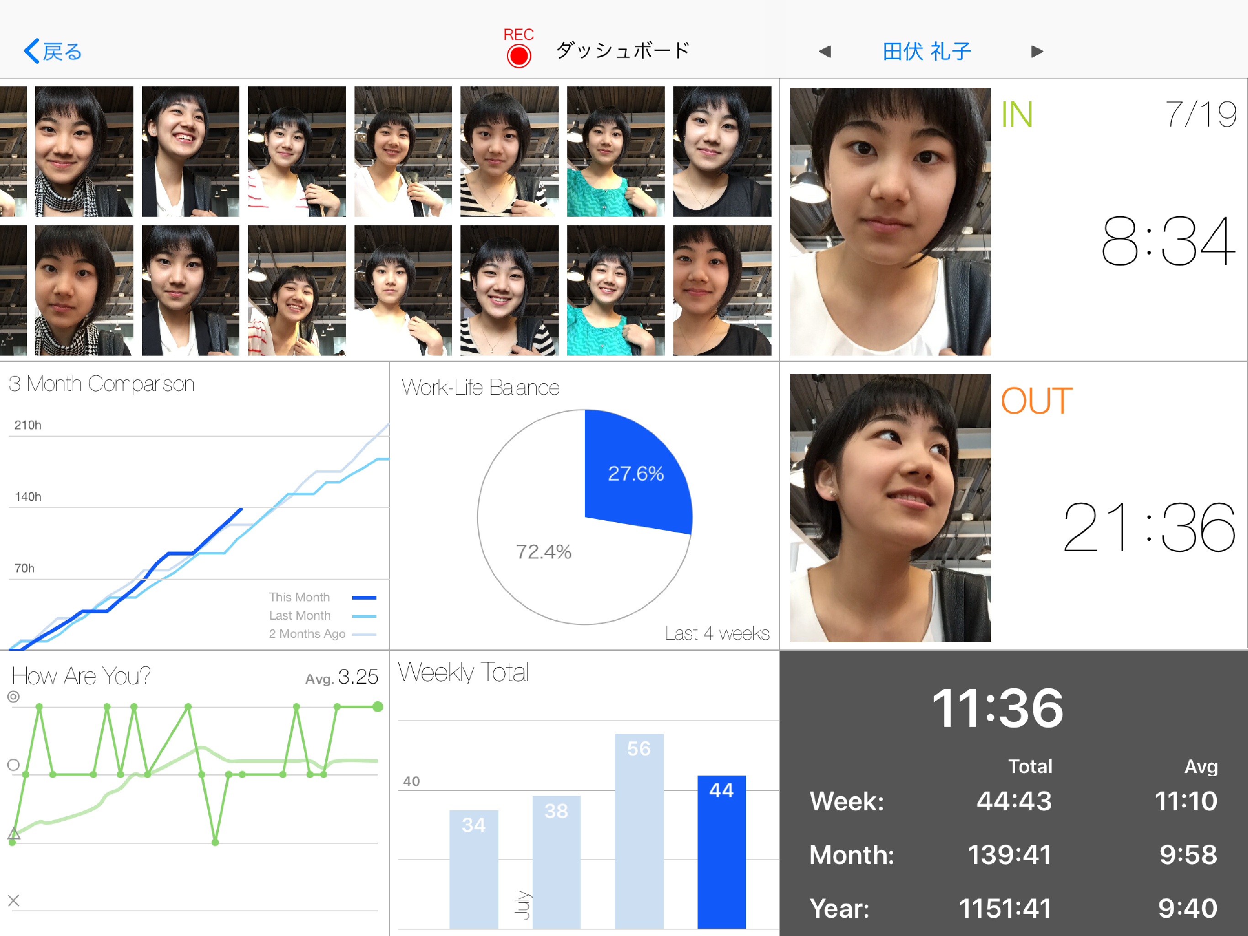Viewport: 1248px width, 936px height.
Task: Select the triangle fair mood icon
Action: [14, 833]
